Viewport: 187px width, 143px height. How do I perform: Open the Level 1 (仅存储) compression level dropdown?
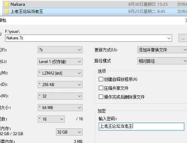coord(60,61)
